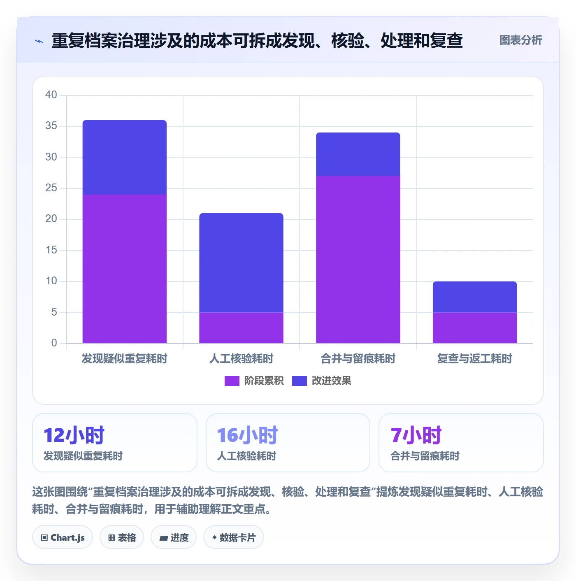
Task: Click the square icon in Chart.js chip
Action: [44, 538]
